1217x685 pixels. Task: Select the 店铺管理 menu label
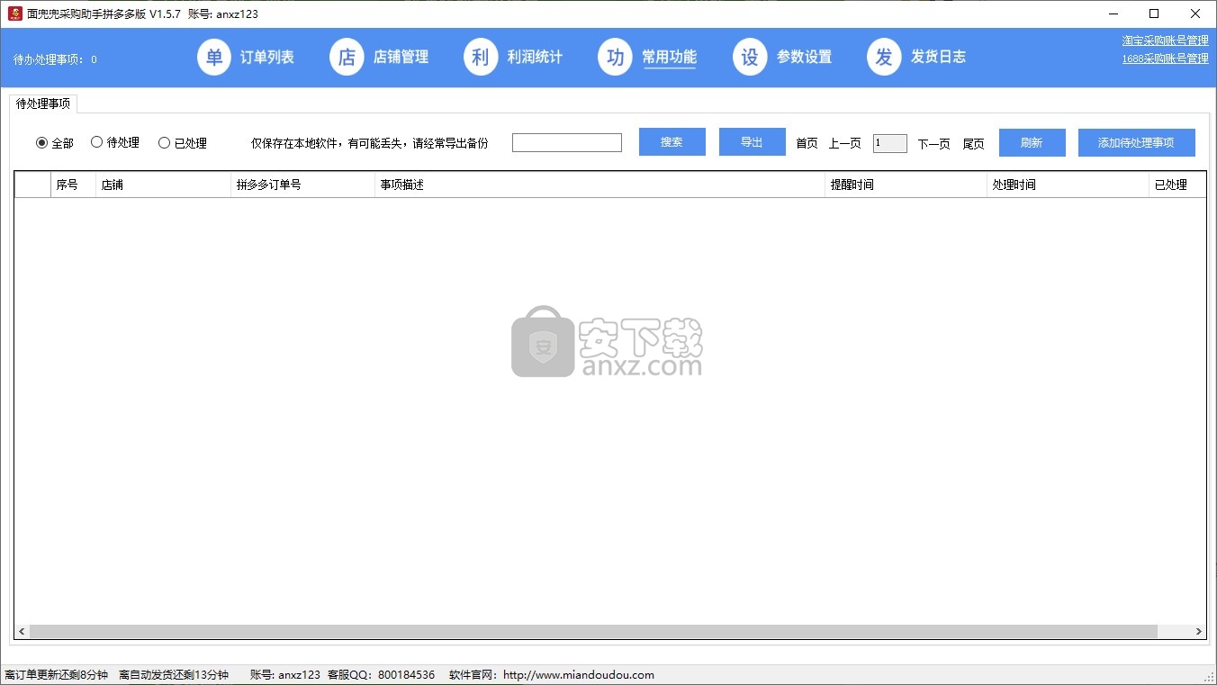[401, 57]
